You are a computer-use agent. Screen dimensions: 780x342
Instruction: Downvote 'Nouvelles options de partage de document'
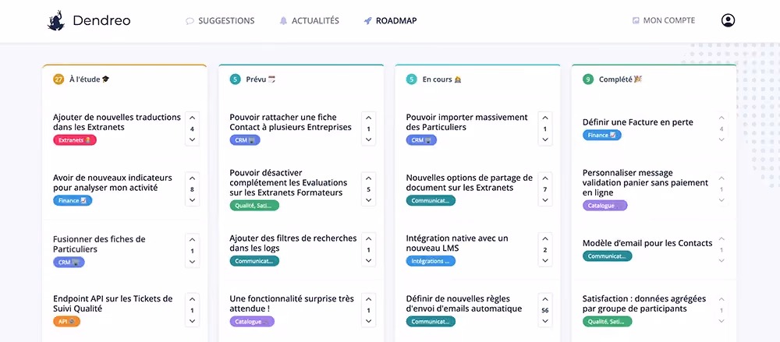click(x=545, y=200)
